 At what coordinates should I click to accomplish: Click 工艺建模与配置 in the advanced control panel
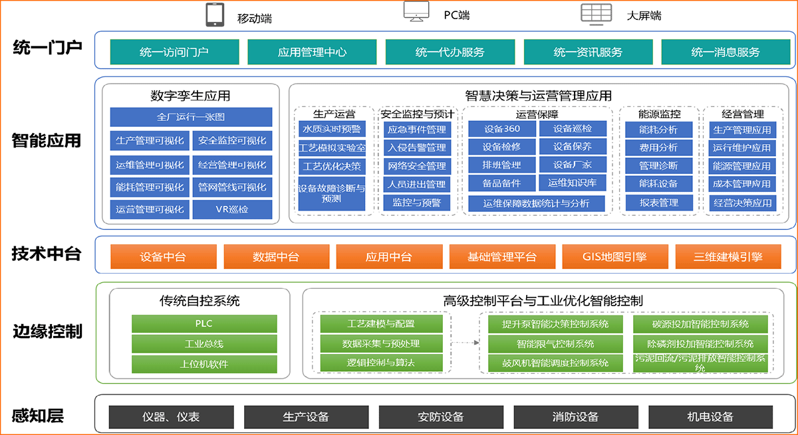[x=381, y=324]
